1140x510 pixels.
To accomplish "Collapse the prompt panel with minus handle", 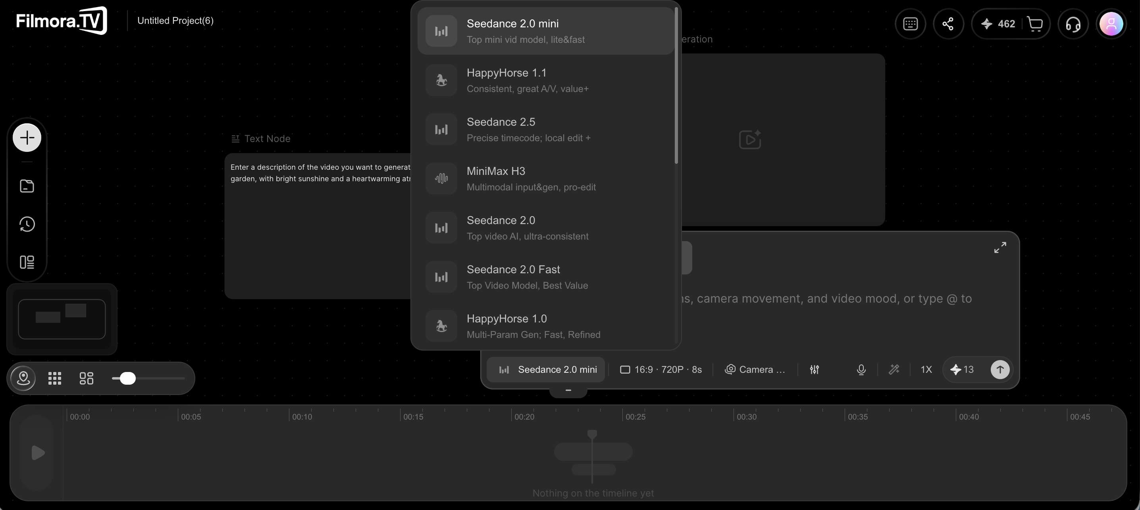I will coord(568,391).
